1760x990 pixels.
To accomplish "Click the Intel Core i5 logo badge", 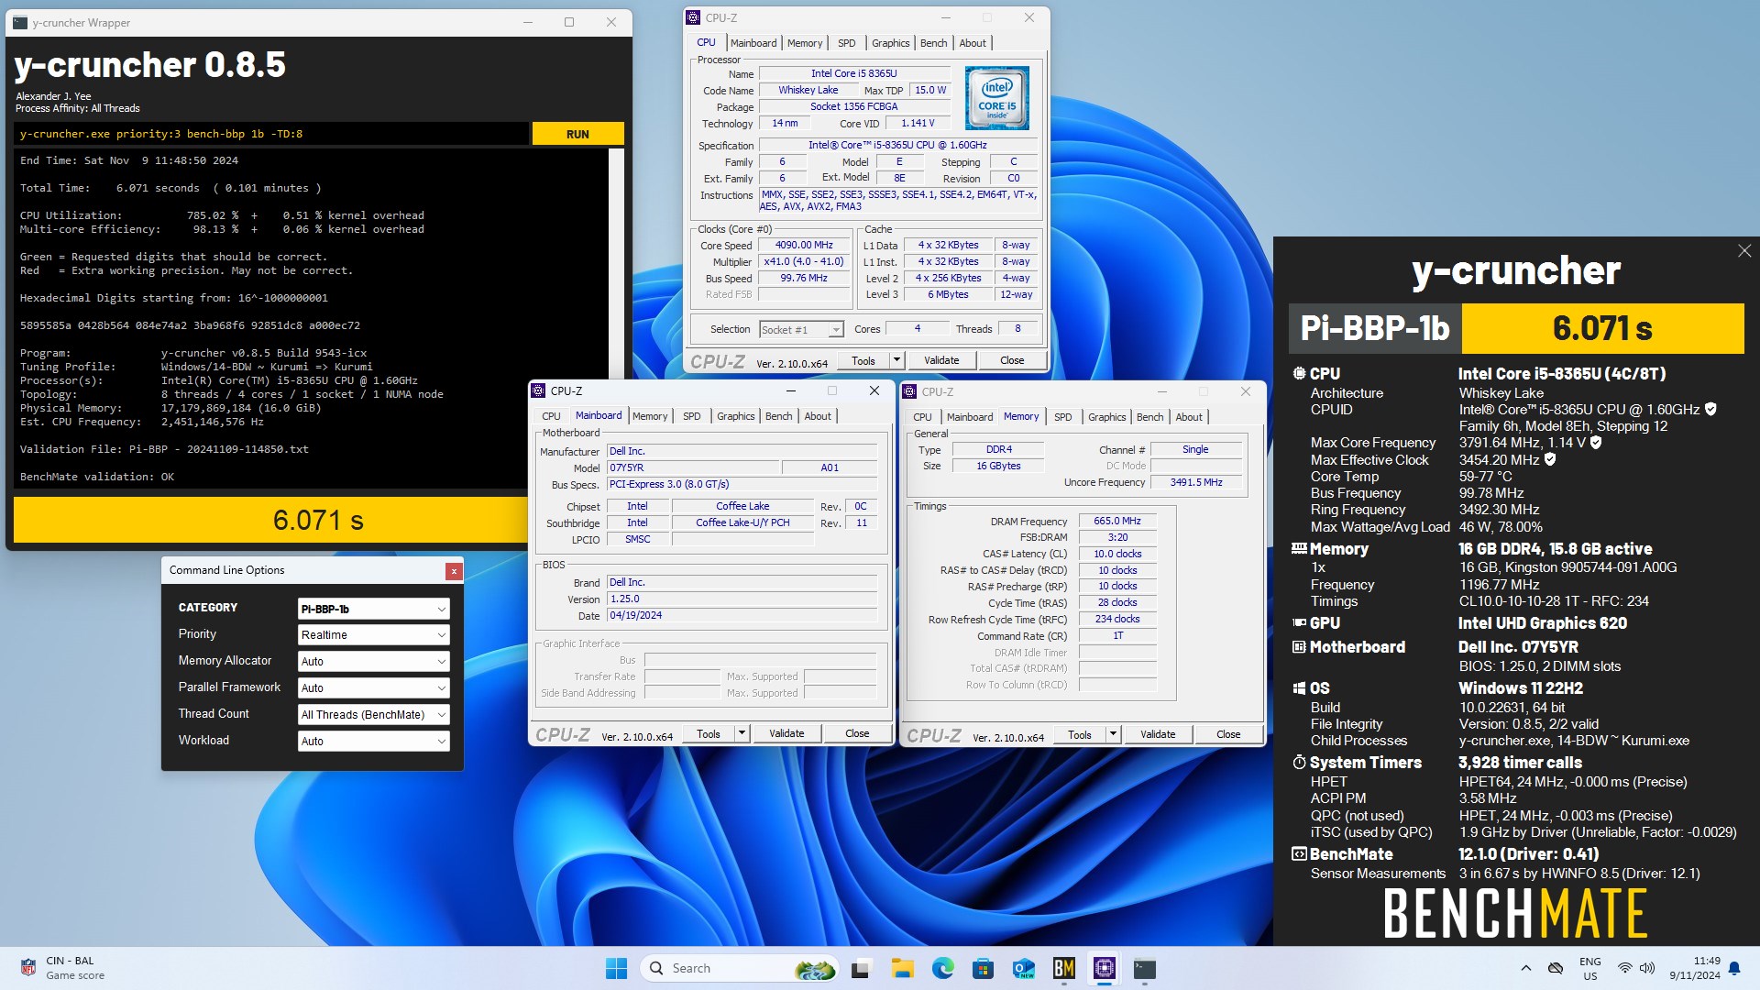I will point(997,98).
